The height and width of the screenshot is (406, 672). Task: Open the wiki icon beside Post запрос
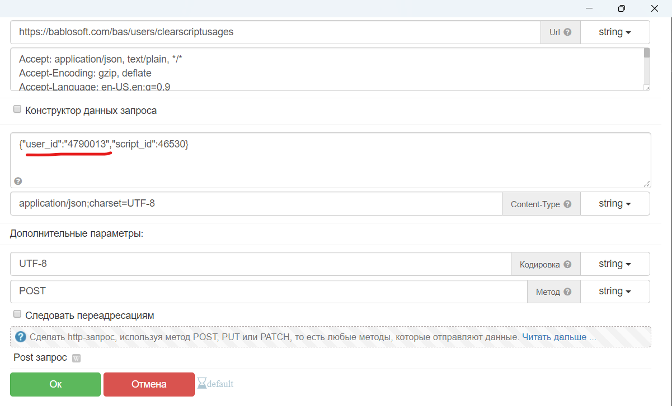click(77, 358)
